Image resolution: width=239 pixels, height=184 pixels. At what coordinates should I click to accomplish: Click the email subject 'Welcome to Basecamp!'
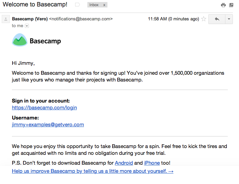(x=35, y=5)
